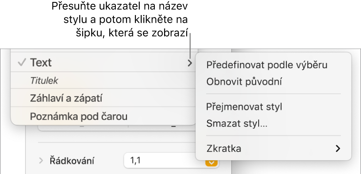Viewport: 361px width, 174px height.
Task: Click Obnovit původní in the menu
Action: 244,81
